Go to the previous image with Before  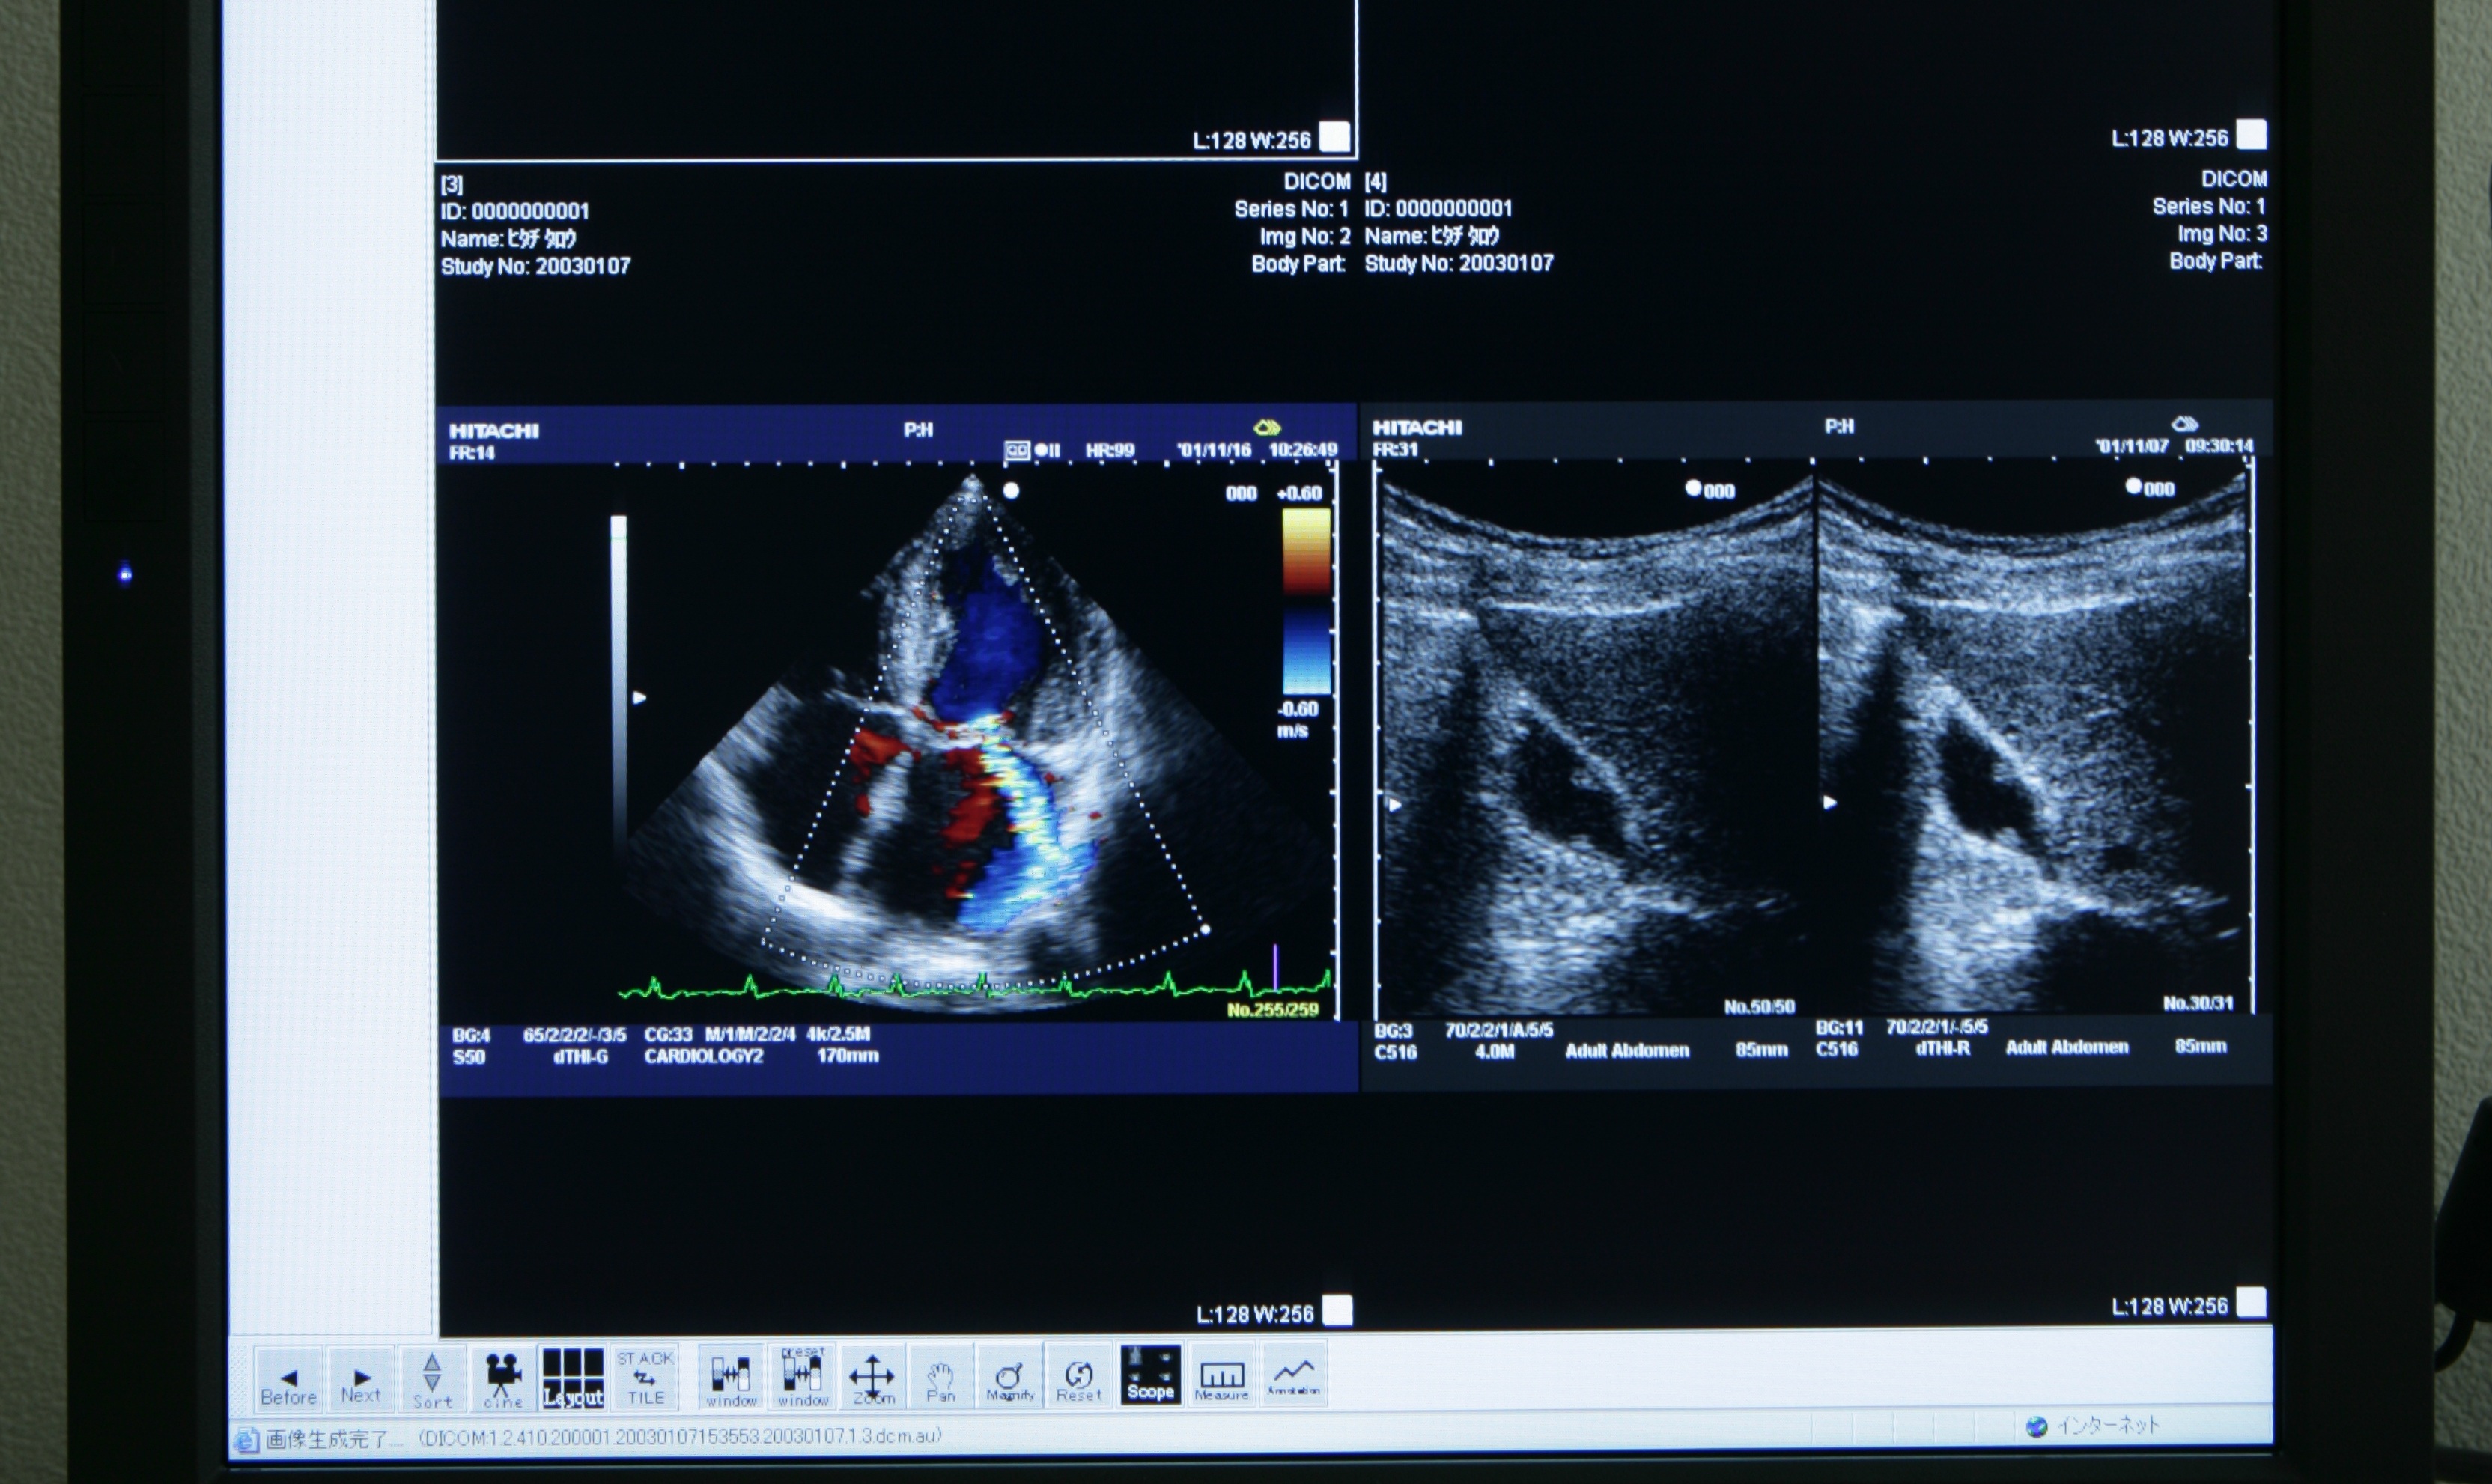(288, 1378)
